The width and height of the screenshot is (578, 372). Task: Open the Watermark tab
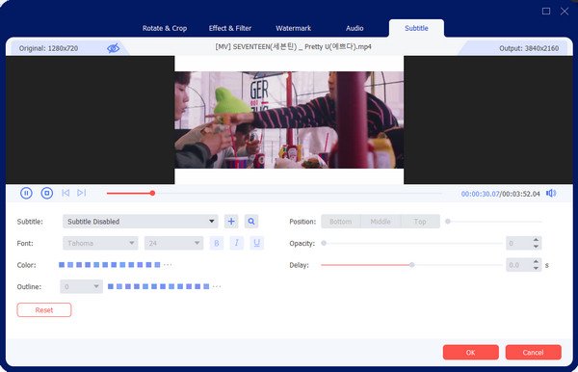(294, 28)
